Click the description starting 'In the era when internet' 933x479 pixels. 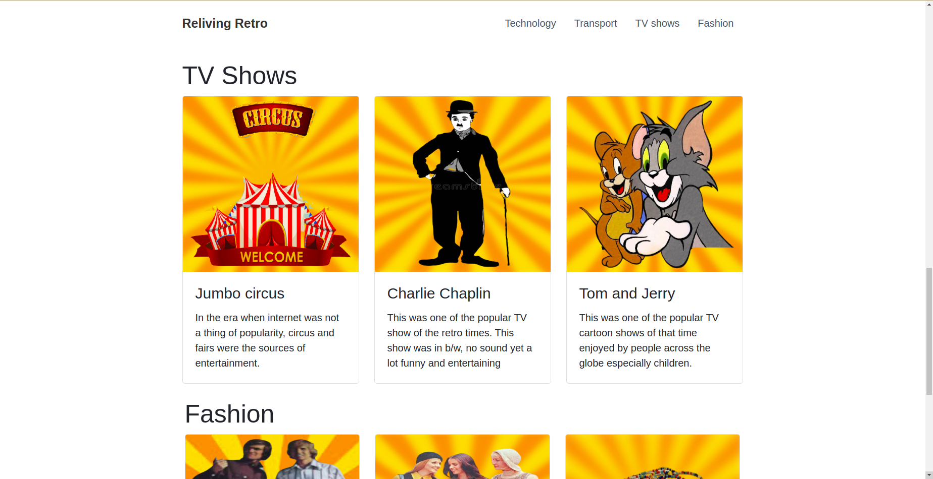(x=267, y=340)
